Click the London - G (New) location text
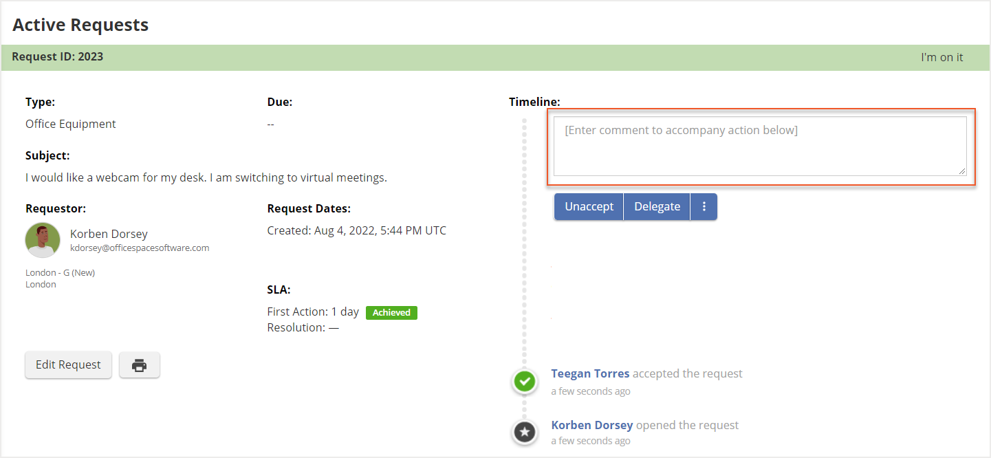The width and height of the screenshot is (991, 458). pyautogui.click(x=60, y=272)
